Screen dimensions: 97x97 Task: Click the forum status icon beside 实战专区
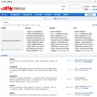tap(1, 61)
